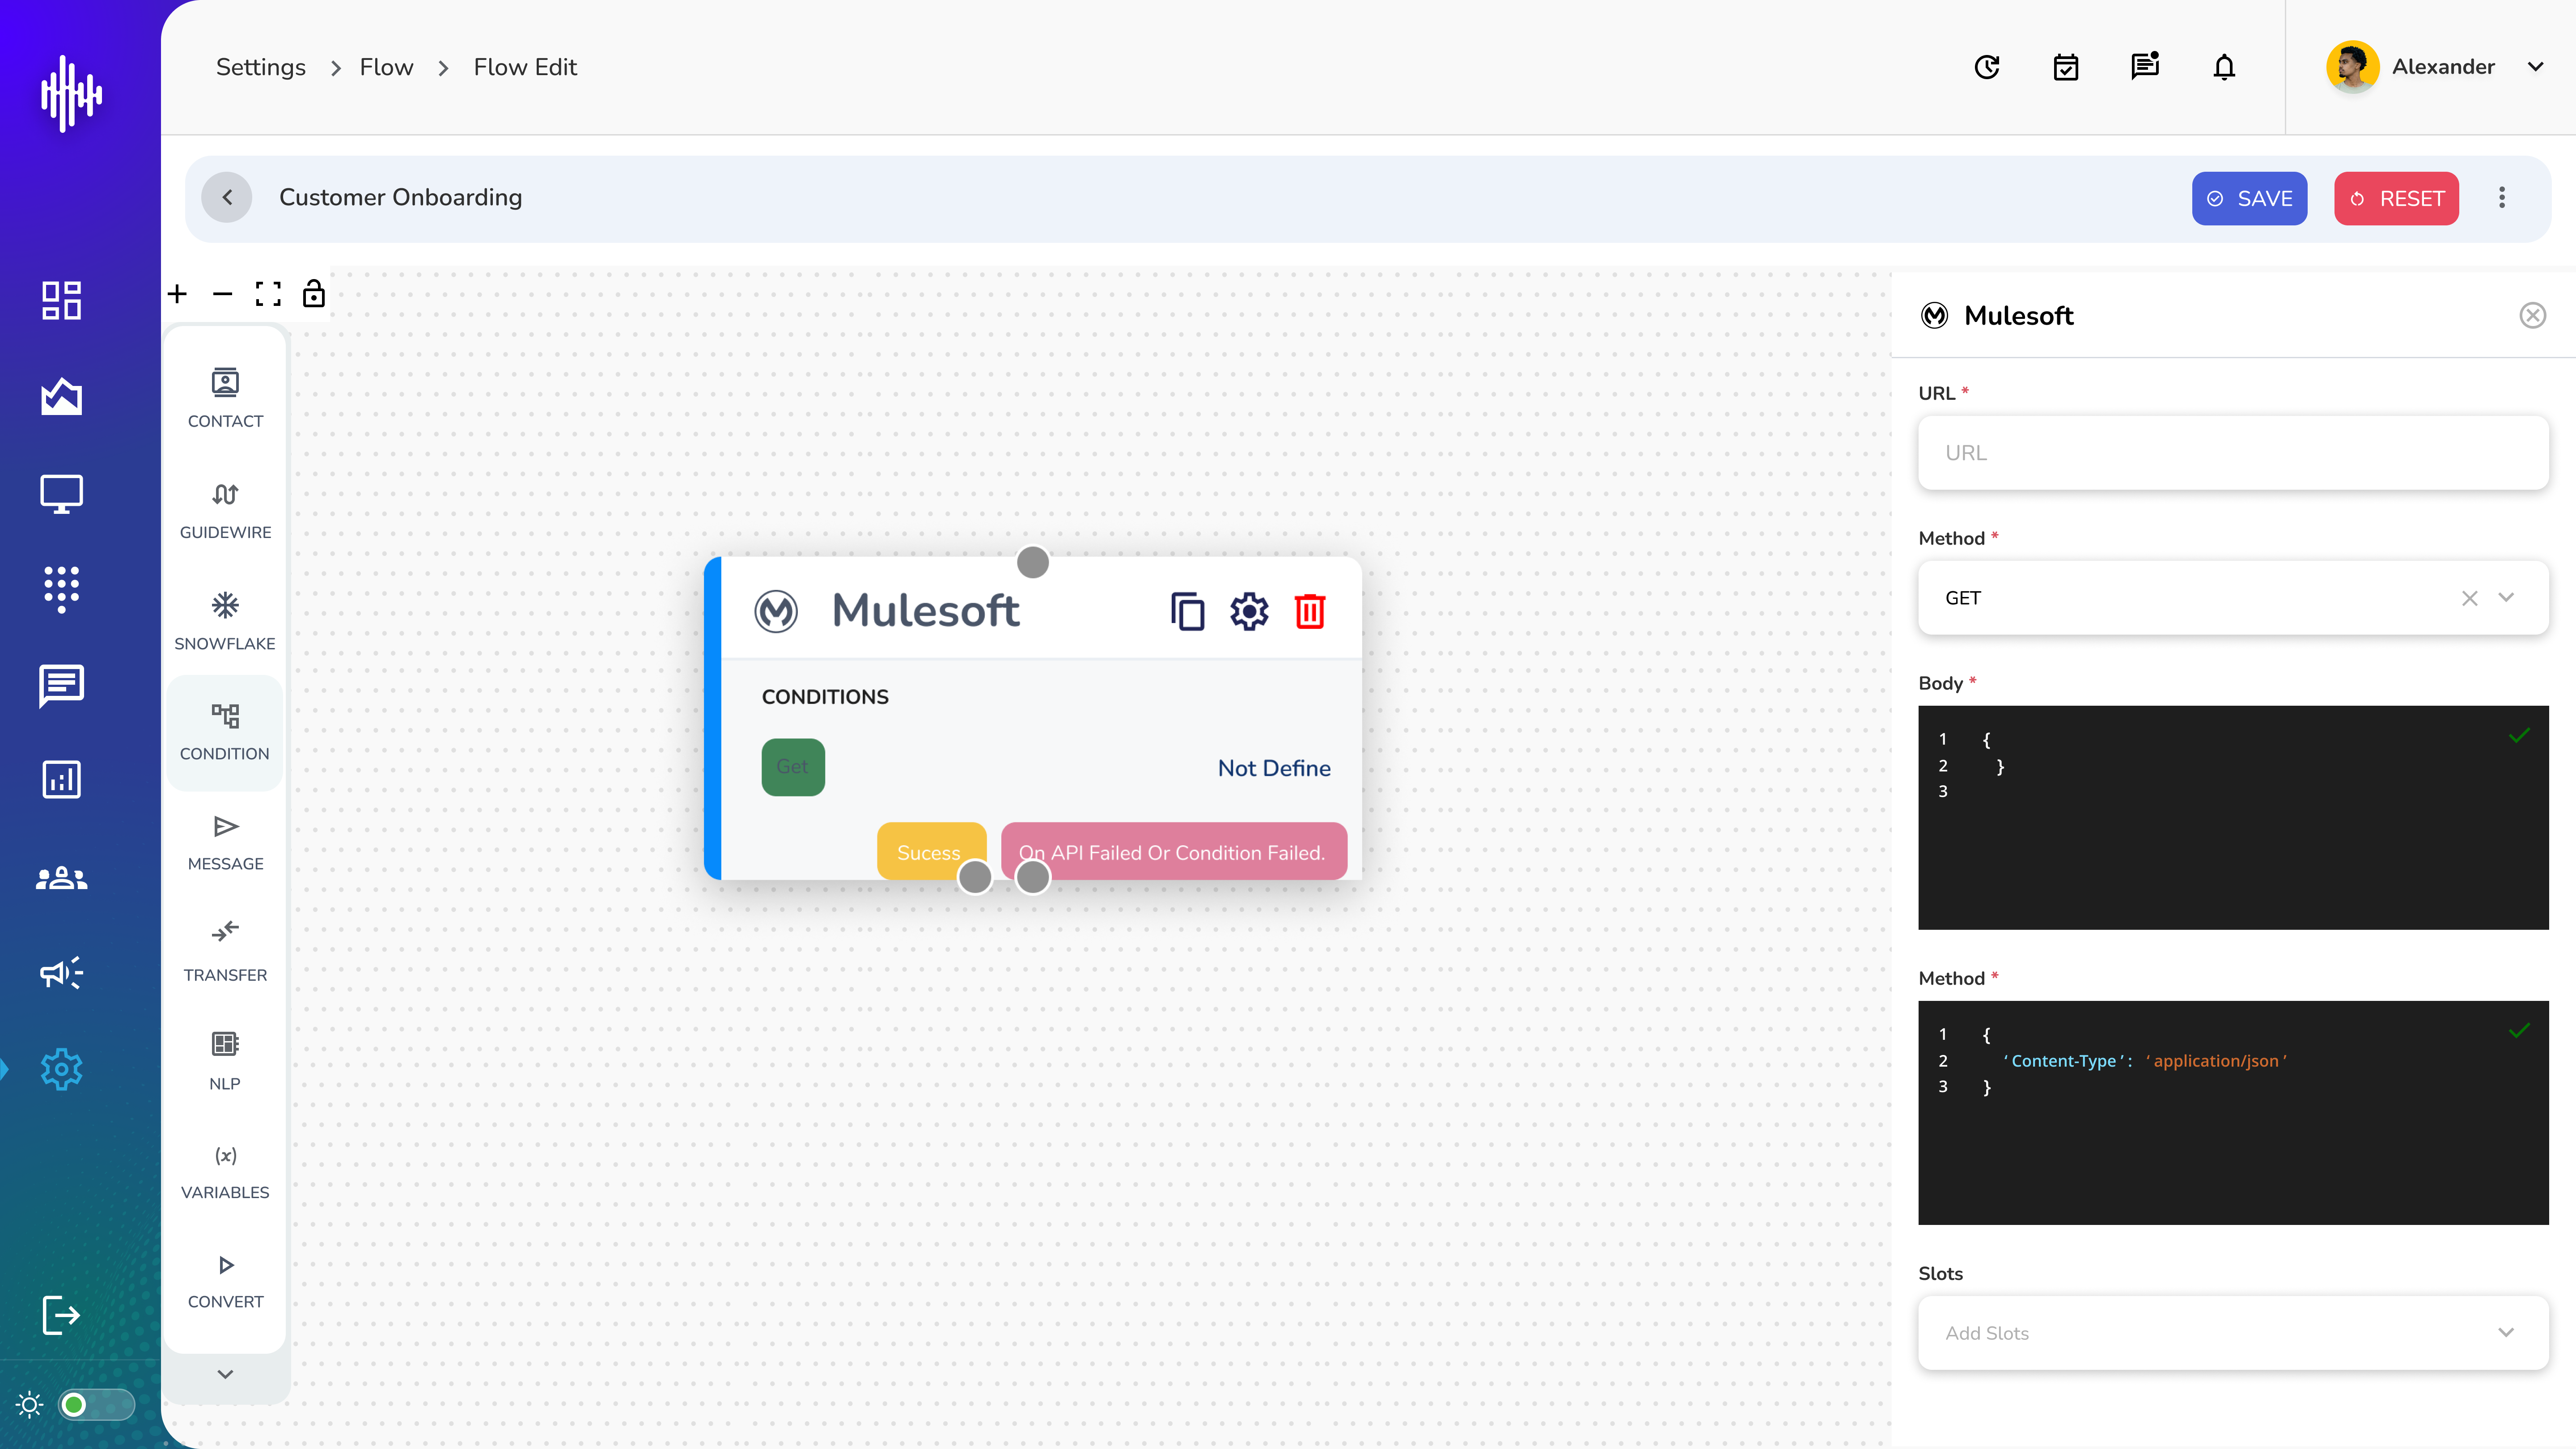This screenshot has height=1449, width=2576.
Task: Go to Settings breadcrumb
Action: (261, 67)
